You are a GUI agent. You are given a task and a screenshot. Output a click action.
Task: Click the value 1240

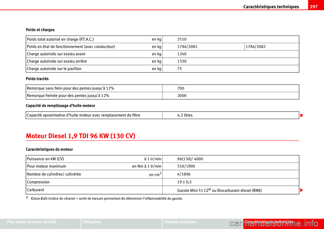click(182, 54)
